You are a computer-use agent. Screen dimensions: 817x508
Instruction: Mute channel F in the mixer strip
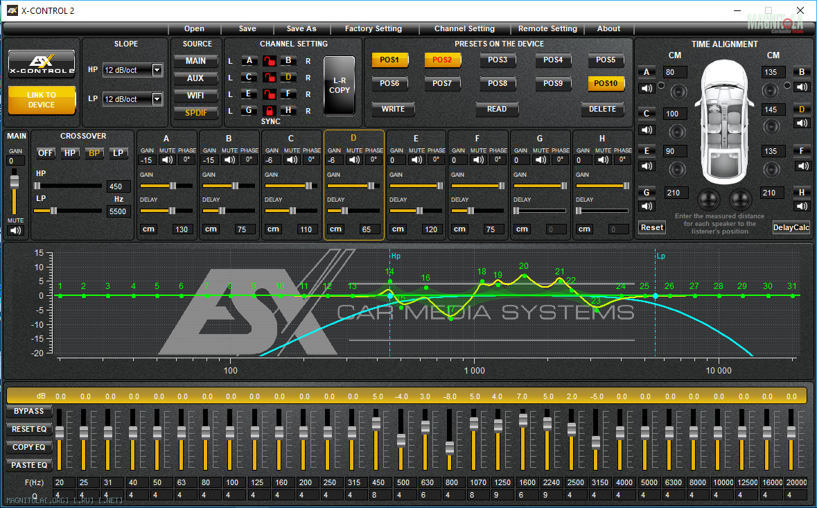click(478, 159)
